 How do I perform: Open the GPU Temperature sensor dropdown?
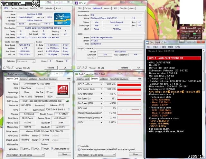[x=101, y=94]
